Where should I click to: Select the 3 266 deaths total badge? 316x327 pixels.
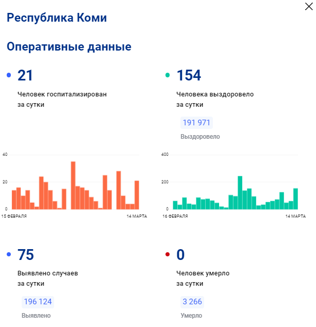pos(192,302)
